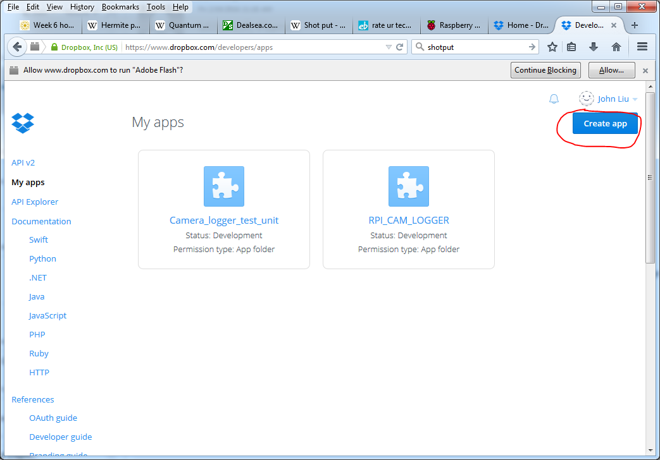Open the History menu
This screenshot has height=460, width=660.
pos(82,7)
